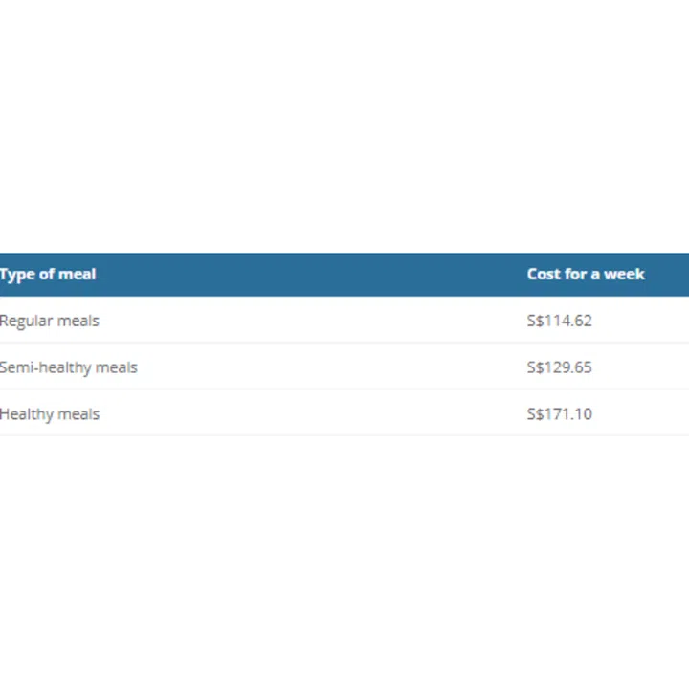The image size is (689, 689).
Task: Click the blank white area above the table
Action: (344, 124)
